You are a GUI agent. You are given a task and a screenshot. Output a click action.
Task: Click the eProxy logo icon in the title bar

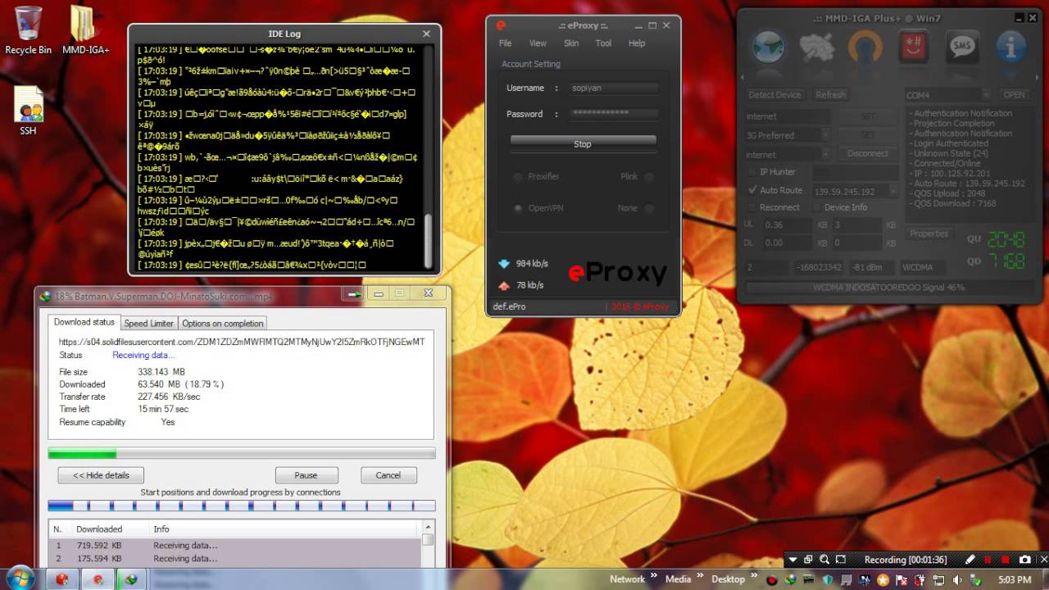click(x=501, y=25)
